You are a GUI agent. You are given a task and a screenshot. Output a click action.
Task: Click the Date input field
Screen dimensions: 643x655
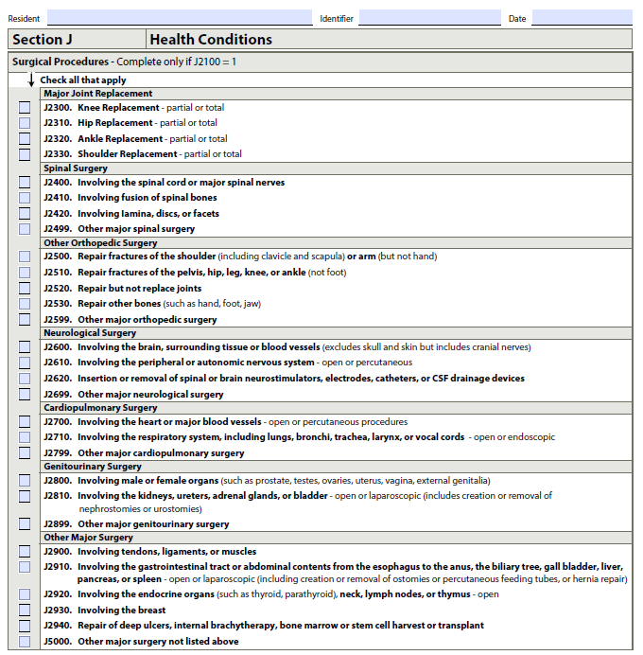coord(582,18)
